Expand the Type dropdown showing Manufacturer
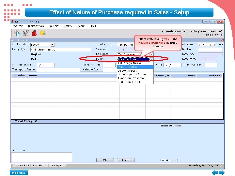 151,59
